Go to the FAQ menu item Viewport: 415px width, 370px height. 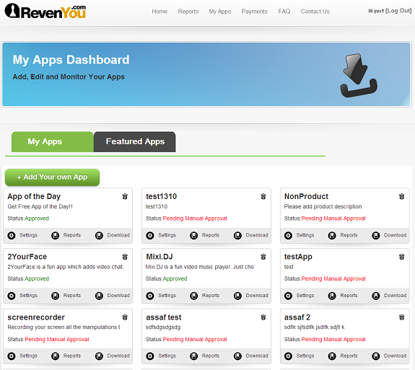pos(284,12)
